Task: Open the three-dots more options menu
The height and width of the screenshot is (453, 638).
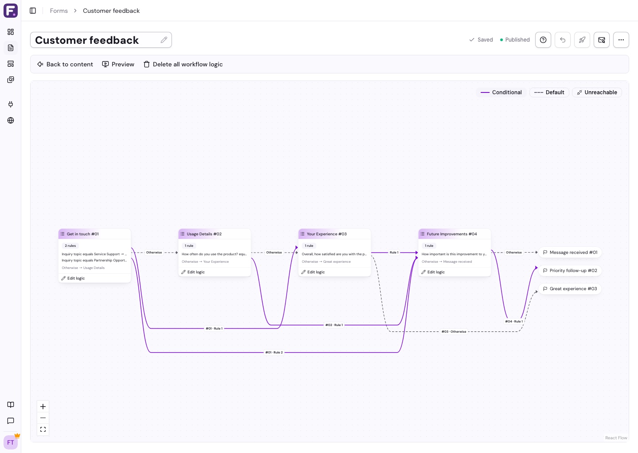Action: click(621, 40)
